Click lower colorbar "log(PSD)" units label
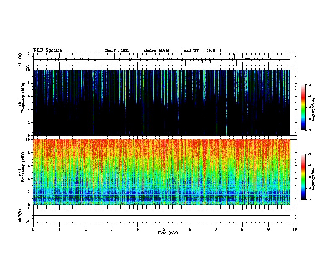This screenshot has width=332, height=257. [x=314, y=179]
